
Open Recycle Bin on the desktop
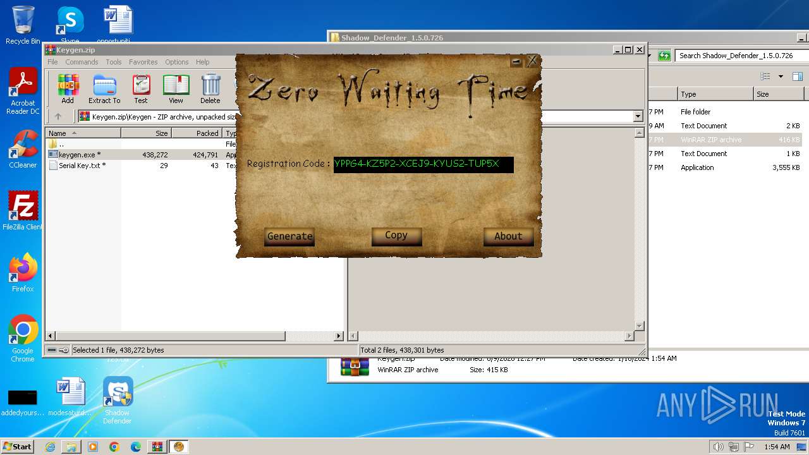coord(23,25)
